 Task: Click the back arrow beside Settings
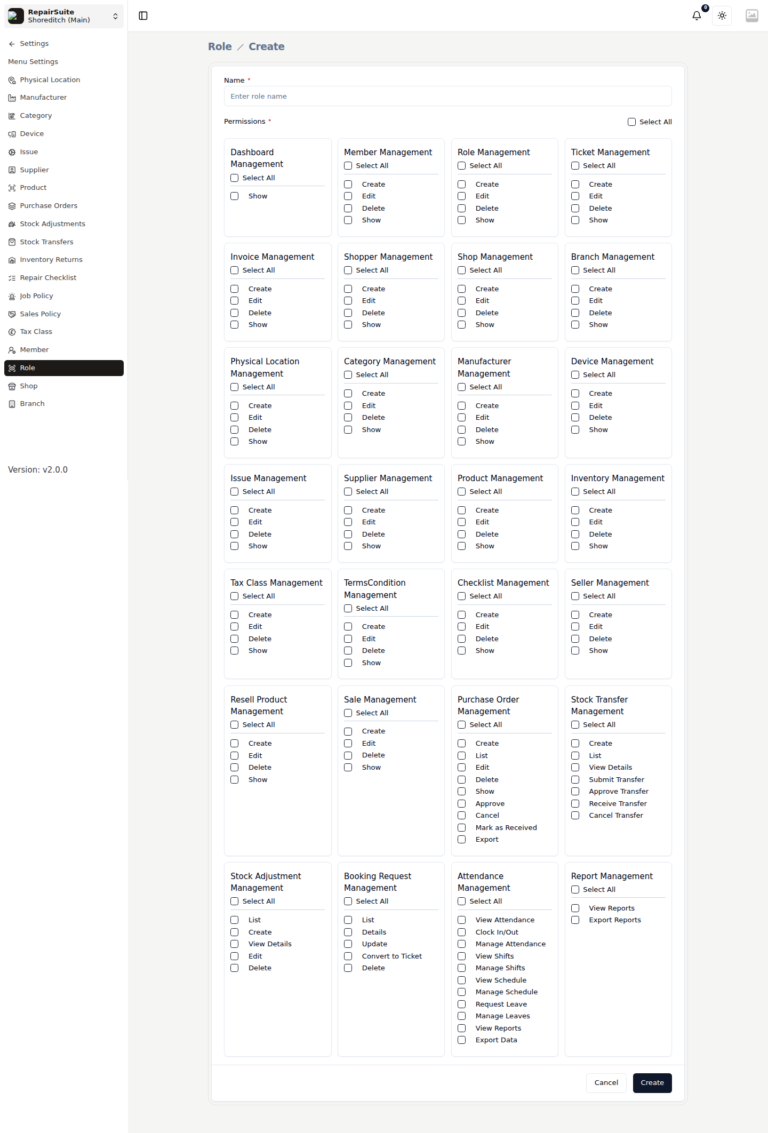[x=12, y=44]
